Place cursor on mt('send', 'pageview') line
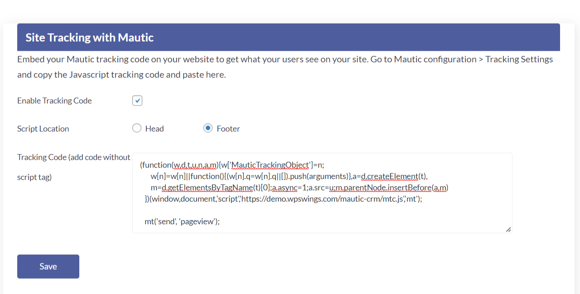This screenshot has height=294, width=580. 182,222
